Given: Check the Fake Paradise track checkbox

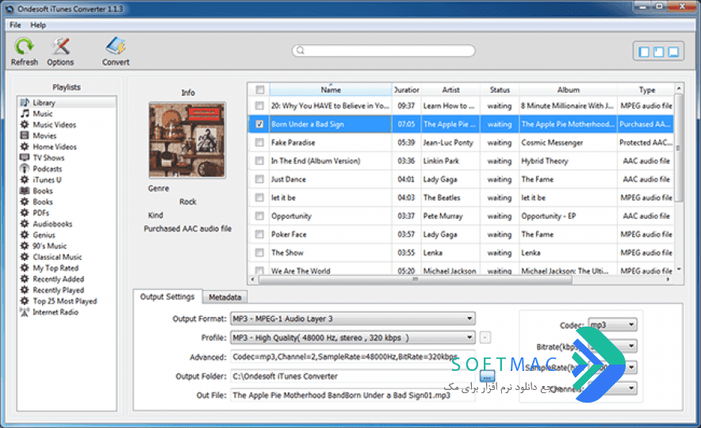Looking at the screenshot, I should pos(259,143).
